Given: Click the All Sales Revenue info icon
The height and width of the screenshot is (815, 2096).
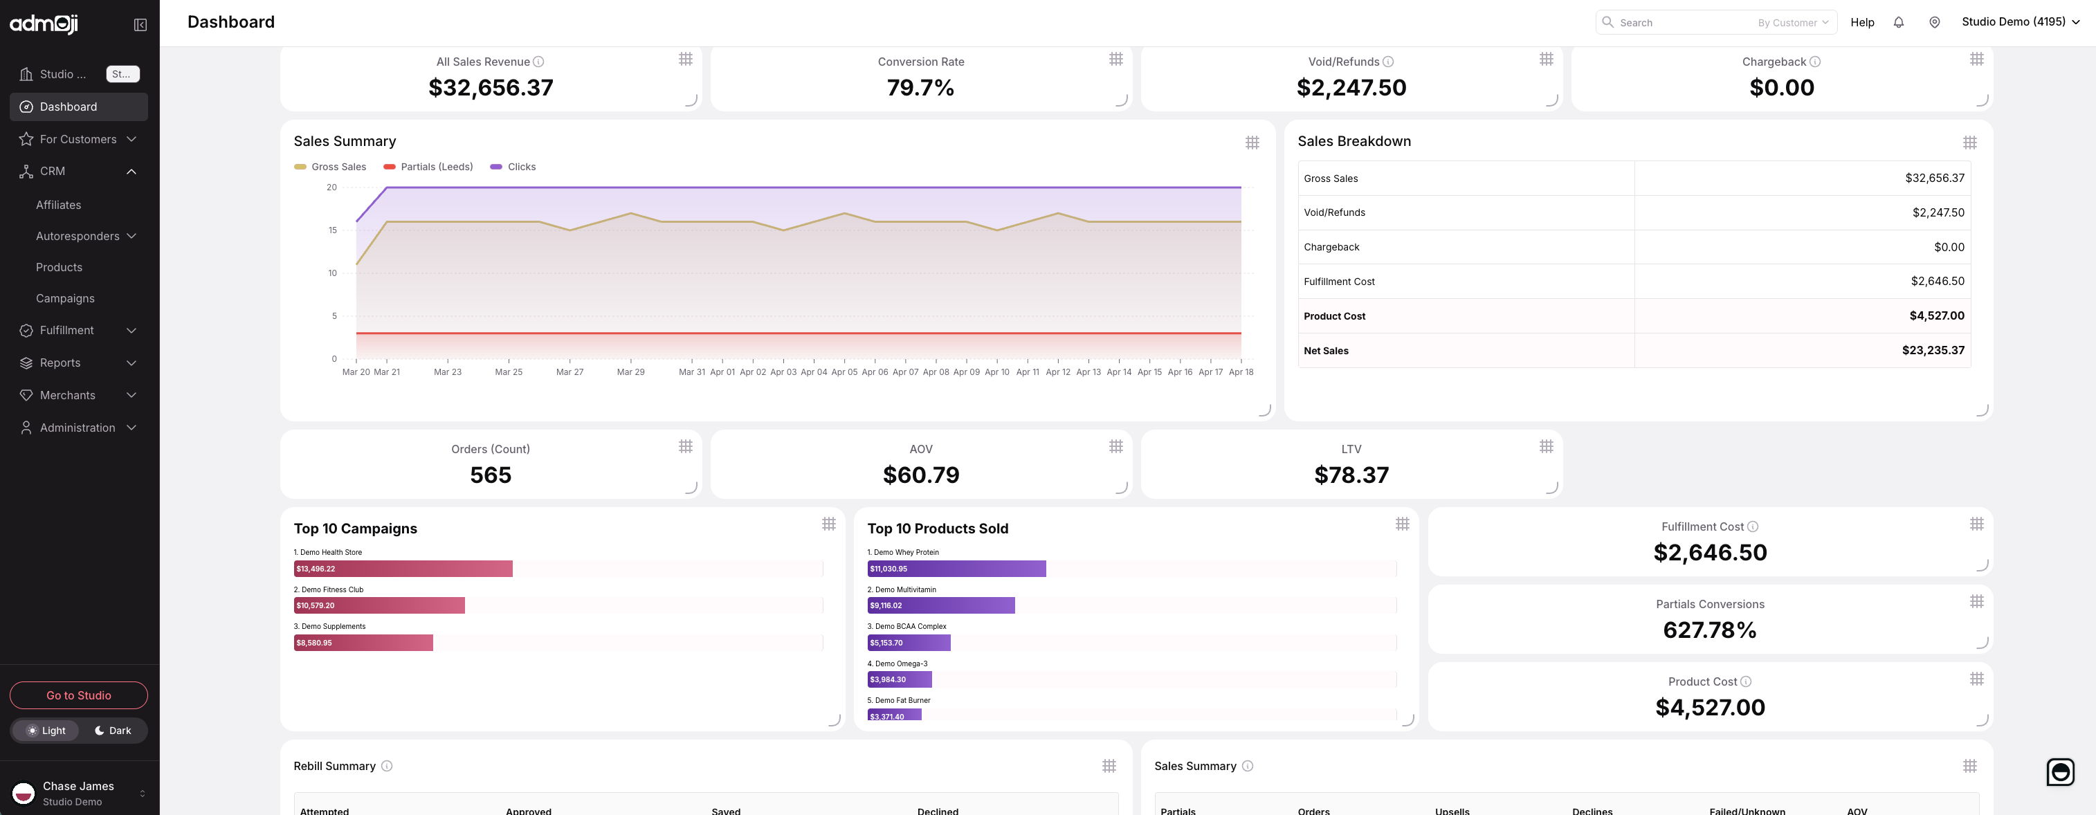Looking at the screenshot, I should pyautogui.click(x=538, y=62).
